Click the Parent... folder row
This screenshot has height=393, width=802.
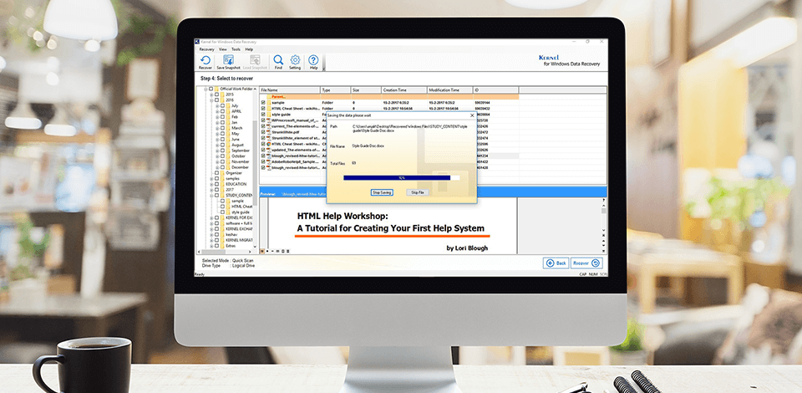388,96
